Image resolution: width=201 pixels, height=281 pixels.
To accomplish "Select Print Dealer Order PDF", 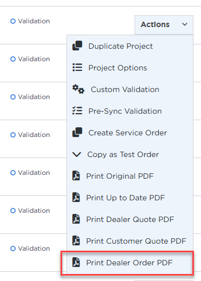I will tap(130, 263).
